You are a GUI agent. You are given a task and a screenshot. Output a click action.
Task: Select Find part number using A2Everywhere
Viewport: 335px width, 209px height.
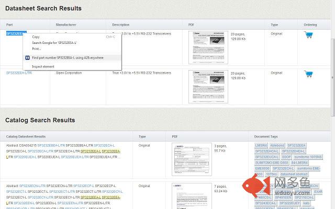coord(72,58)
